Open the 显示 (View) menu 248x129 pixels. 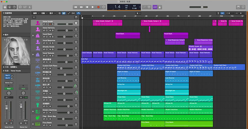pyautogui.click(x=52, y=13)
